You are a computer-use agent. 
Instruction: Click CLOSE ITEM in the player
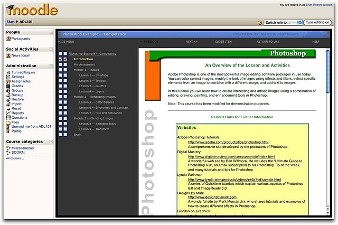[x=223, y=42]
